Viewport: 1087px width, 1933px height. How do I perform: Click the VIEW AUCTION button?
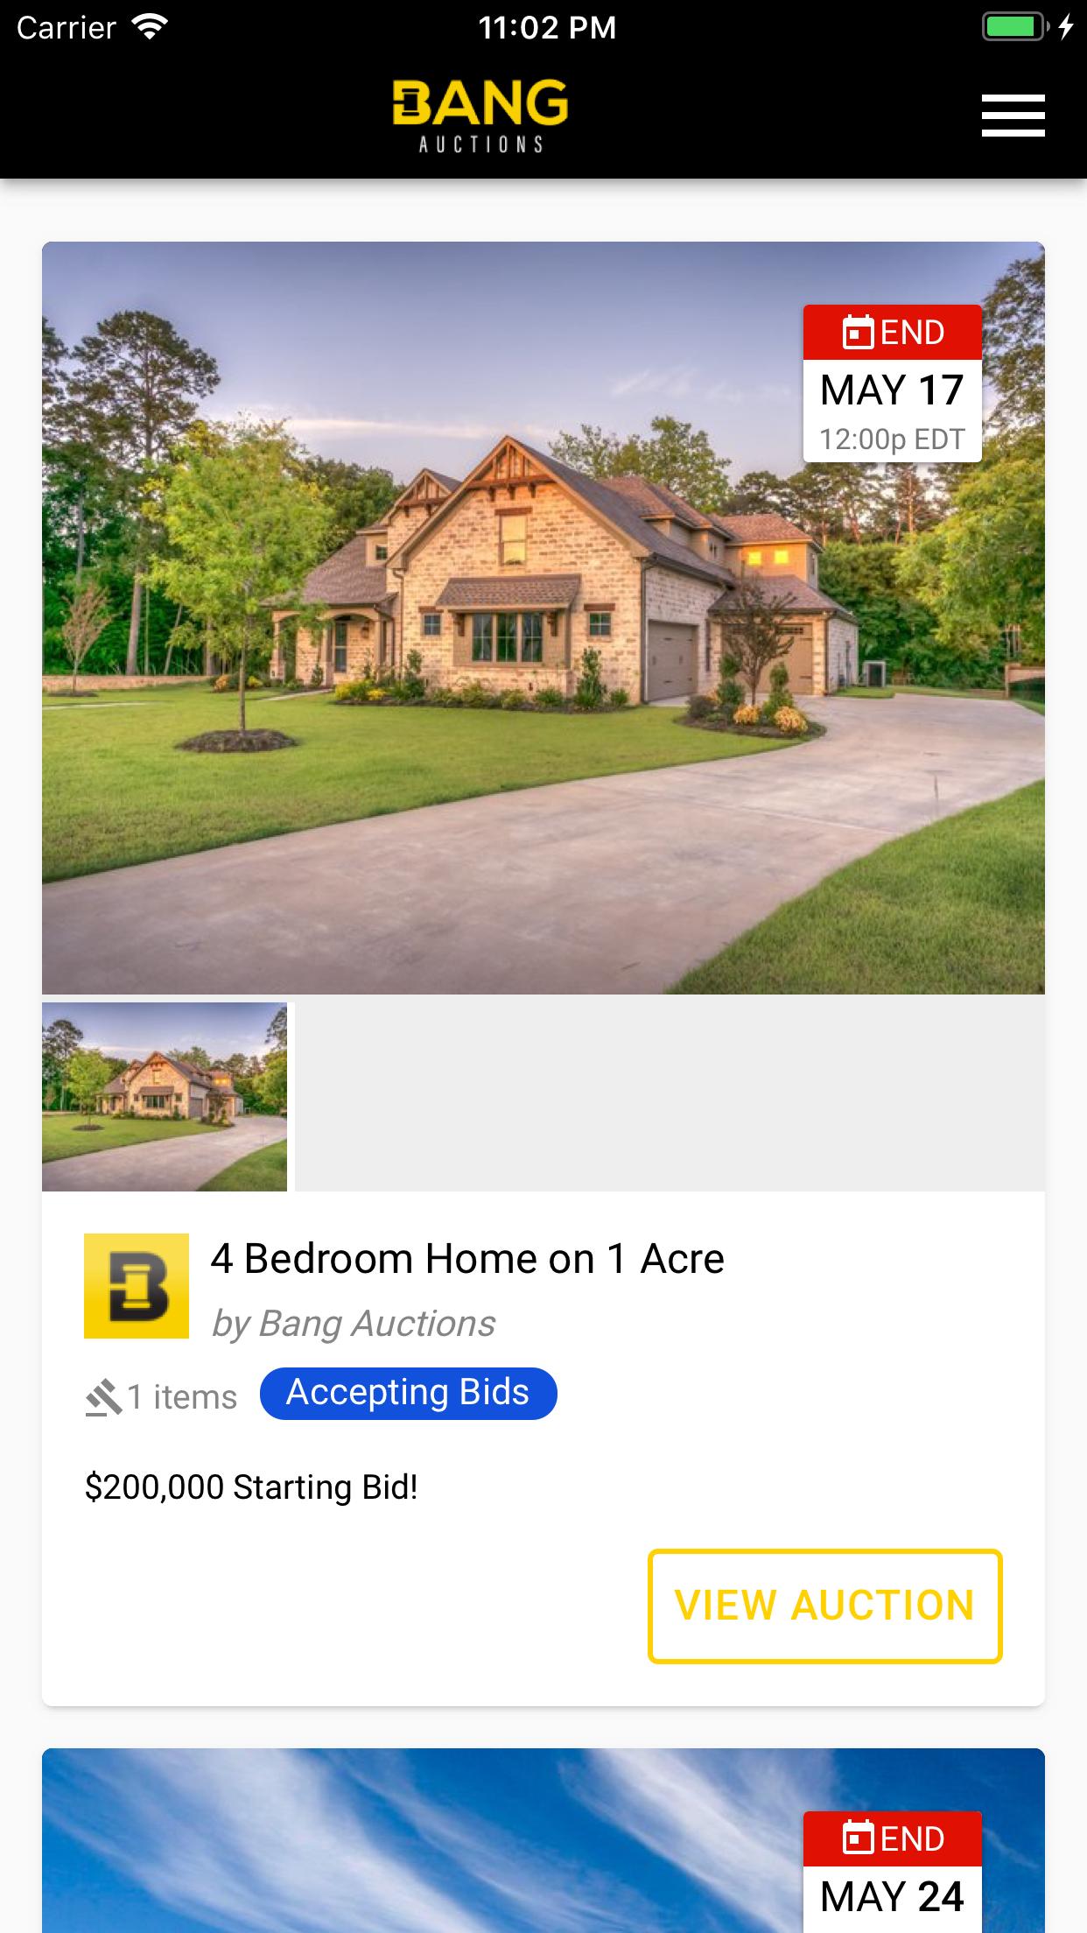[824, 1606]
